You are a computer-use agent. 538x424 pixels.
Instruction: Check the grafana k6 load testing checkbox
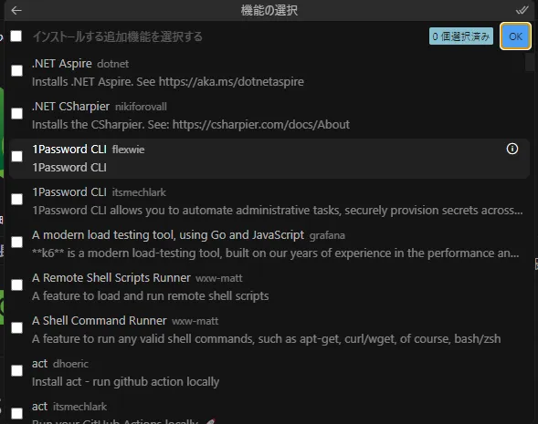[x=16, y=243]
